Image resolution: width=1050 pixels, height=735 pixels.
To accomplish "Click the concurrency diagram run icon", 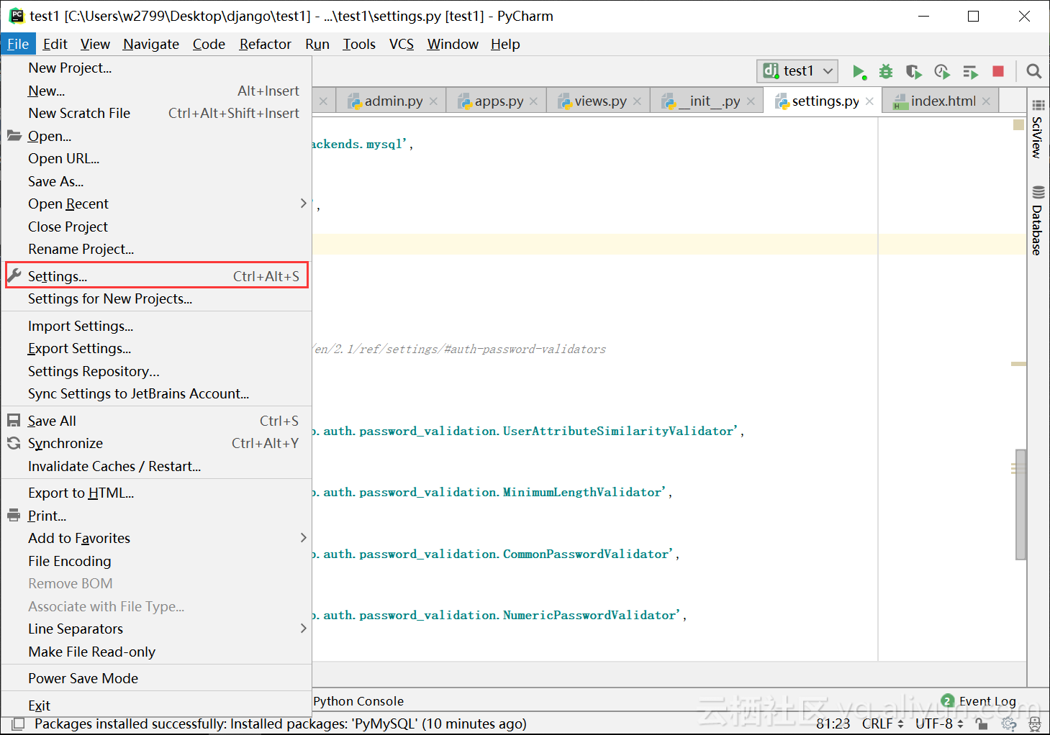I will coord(970,71).
